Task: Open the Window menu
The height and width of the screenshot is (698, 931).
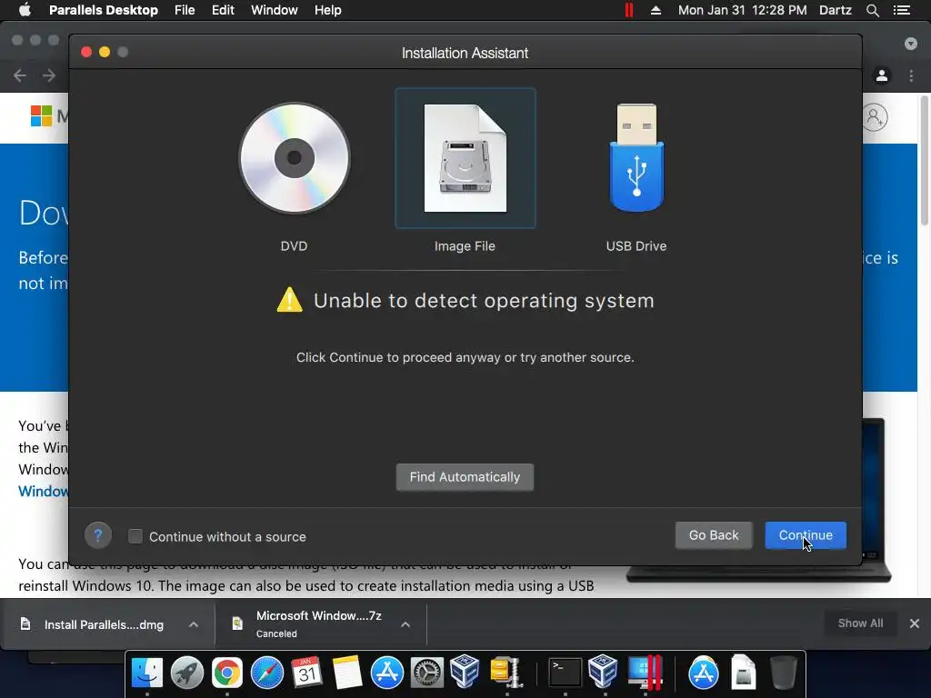Action: 275,10
